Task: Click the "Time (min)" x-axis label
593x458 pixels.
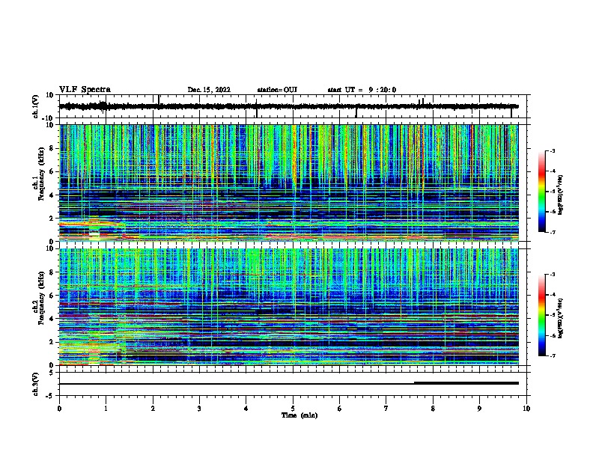Action: click(299, 415)
